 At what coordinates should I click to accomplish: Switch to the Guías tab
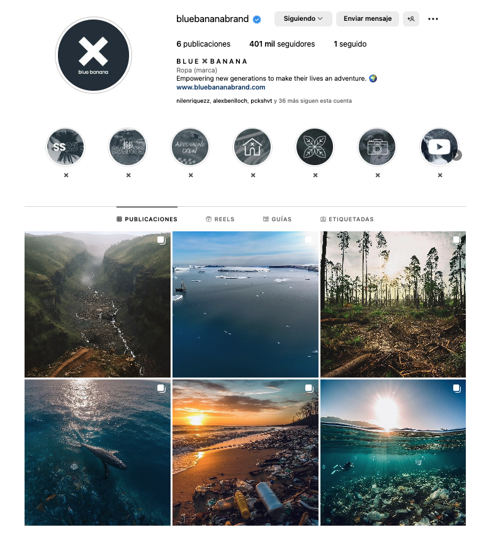click(x=277, y=219)
